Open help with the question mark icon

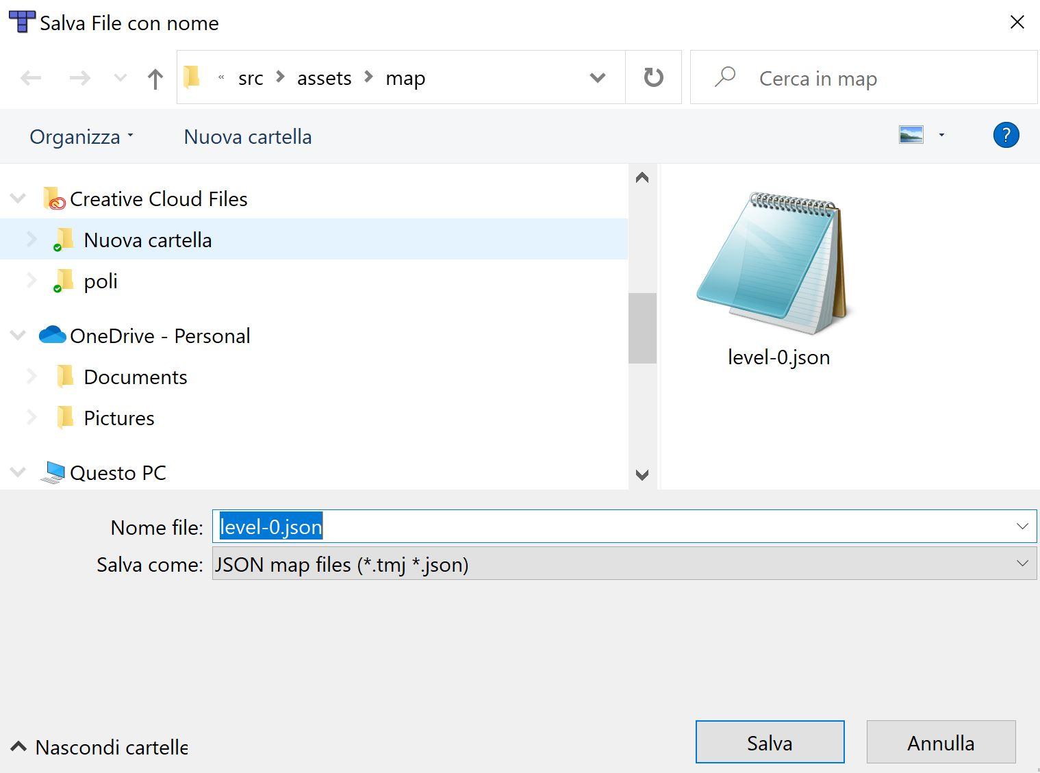pyautogui.click(x=1006, y=135)
